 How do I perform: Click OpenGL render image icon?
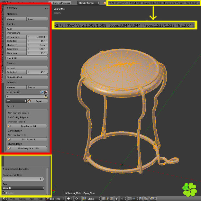pyautogui.click(x=151, y=198)
